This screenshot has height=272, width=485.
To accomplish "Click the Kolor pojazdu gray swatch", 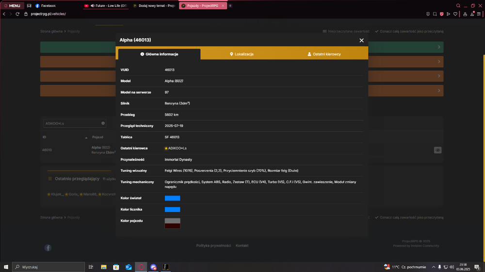I will (x=172, y=221).
